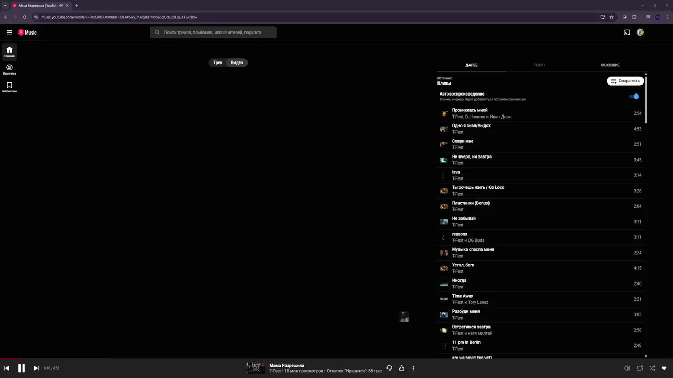This screenshot has width=673, height=378.
Task: Toggle the repeat mode icon
Action: tap(640, 369)
